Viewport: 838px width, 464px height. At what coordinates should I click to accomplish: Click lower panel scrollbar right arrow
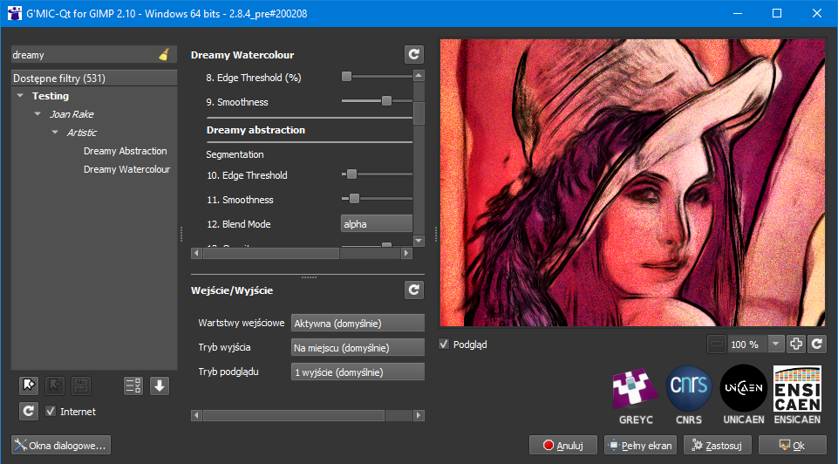coord(419,415)
